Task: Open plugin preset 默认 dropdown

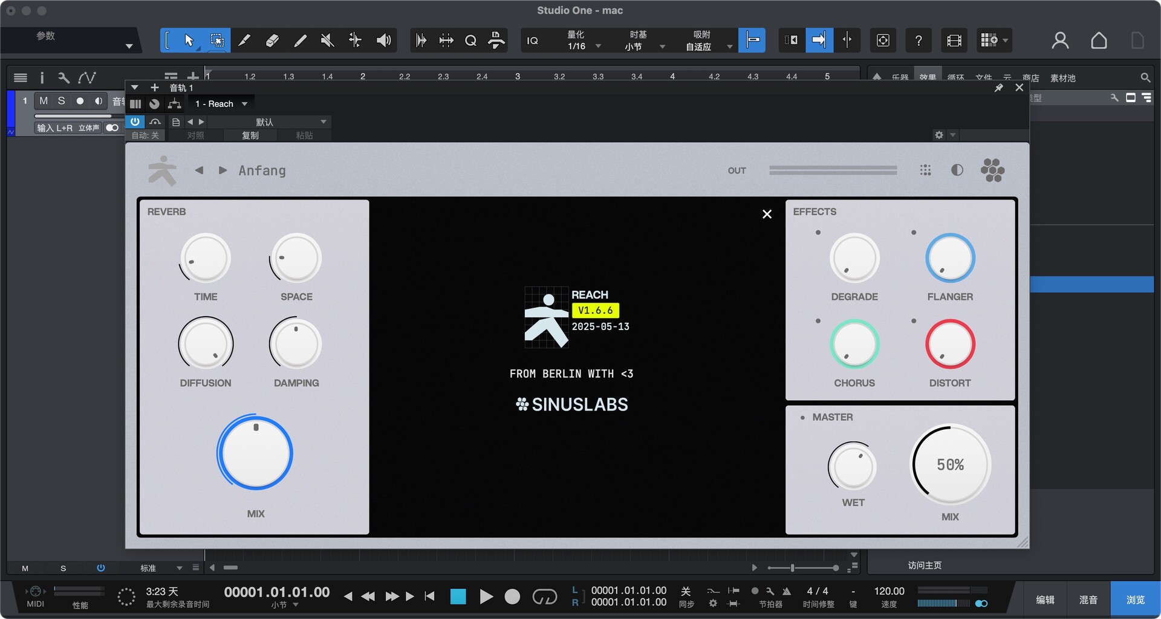Action: 269,122
